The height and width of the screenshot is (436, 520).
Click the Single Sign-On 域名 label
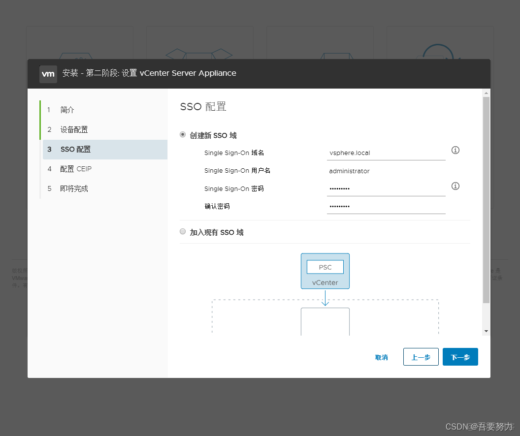(x=234, y=153)
